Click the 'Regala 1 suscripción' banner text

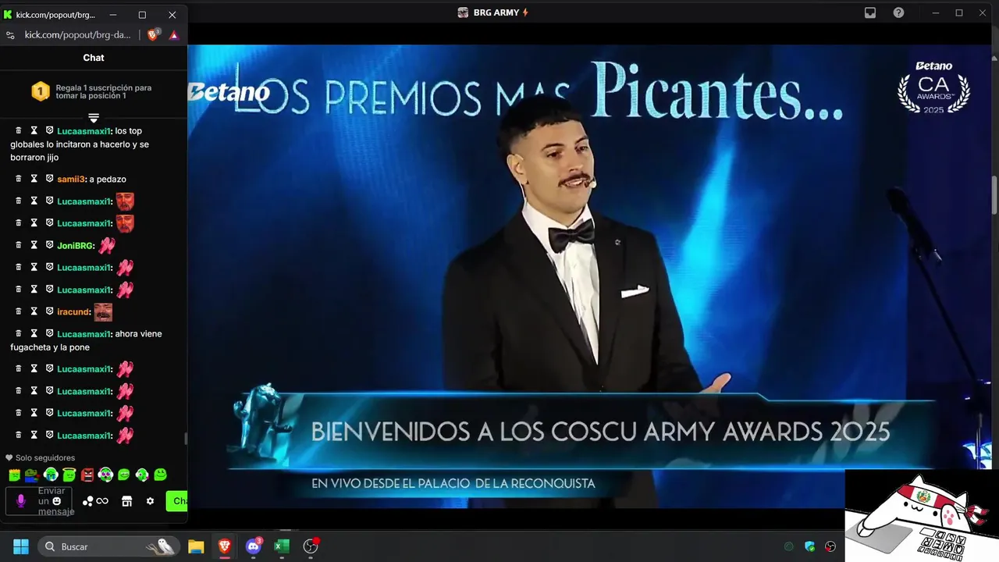(x=104, y=91)
